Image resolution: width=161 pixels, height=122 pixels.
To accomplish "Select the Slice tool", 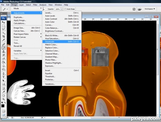I will coord(3,40).
